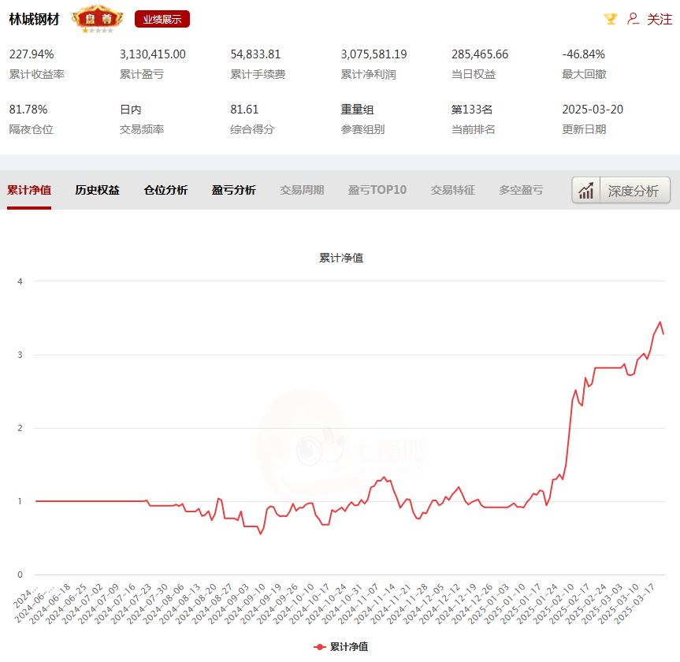Click the 81.61 composite score value
Screen dimensions: 680x662
[x=244, y=110]
